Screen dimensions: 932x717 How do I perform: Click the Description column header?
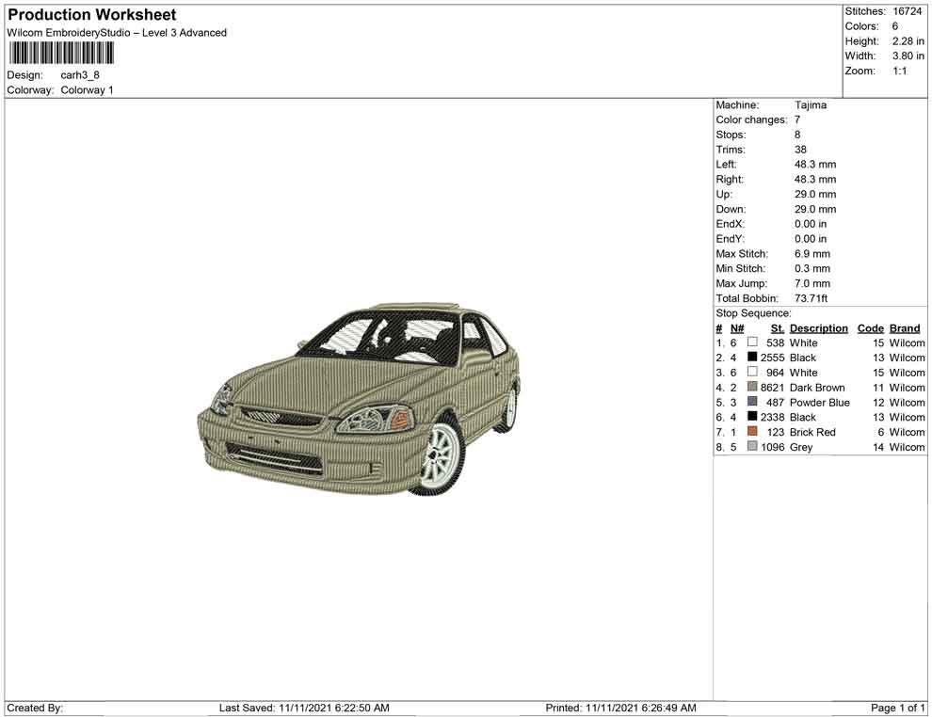[819, 327]
